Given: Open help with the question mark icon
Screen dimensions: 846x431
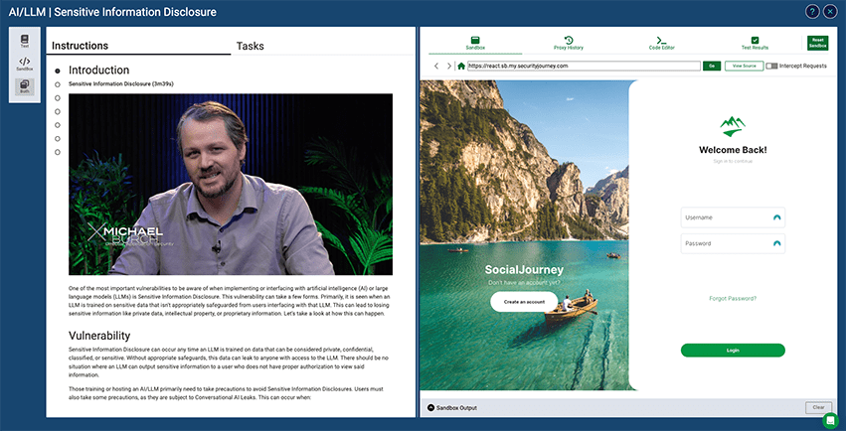Looking at the screenshot, I should point(812,12).
